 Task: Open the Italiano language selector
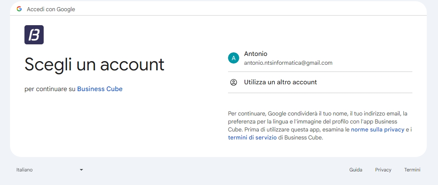49,170
